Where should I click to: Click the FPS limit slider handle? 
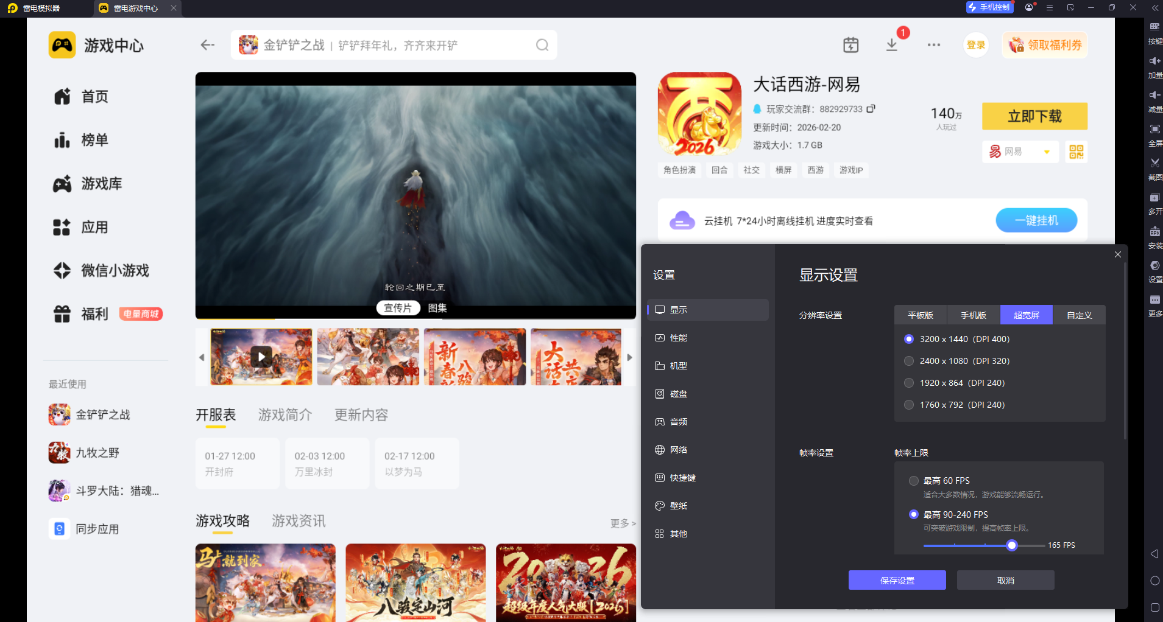coord(1012,545)
